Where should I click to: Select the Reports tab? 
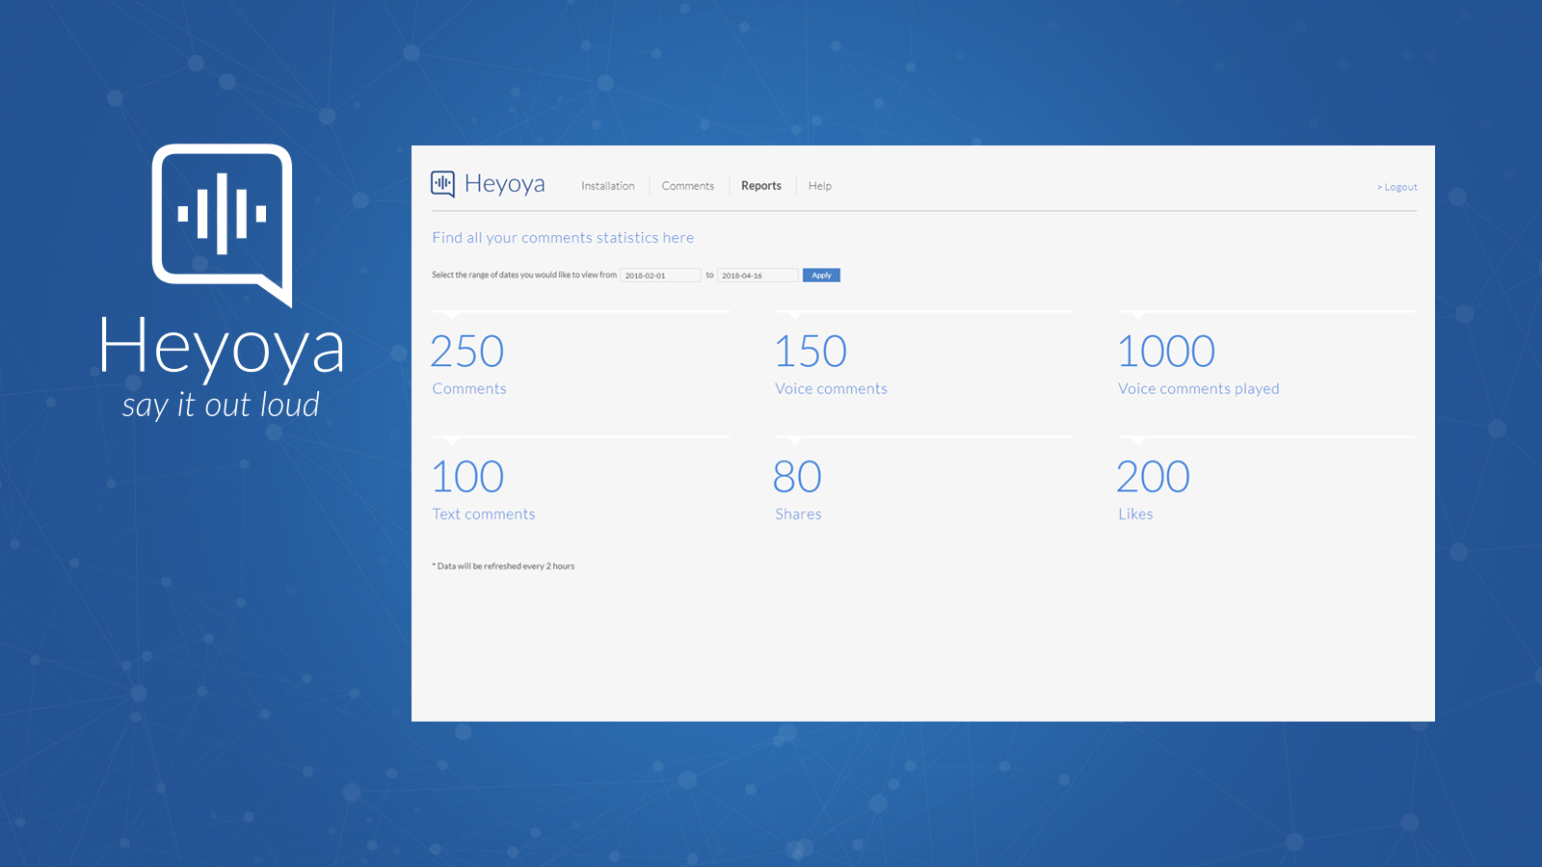[761, 186]
